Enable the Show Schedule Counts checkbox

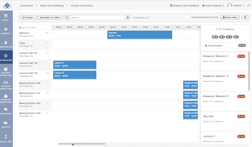[187, 17]
